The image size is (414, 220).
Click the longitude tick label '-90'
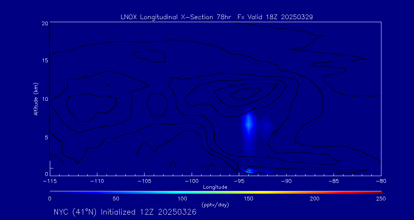point(286,181)
